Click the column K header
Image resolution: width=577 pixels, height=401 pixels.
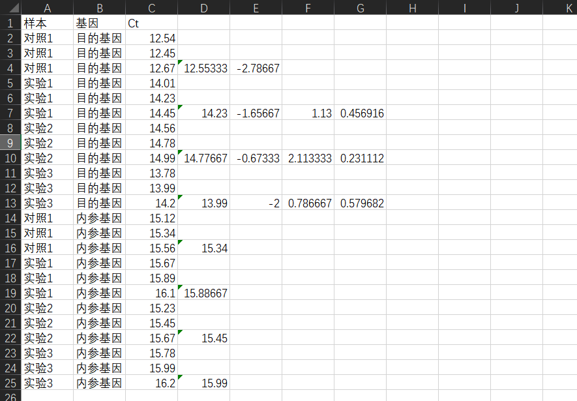pos(569,7)
